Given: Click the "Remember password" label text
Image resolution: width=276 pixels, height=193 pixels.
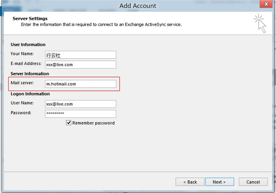Looking at the screenshot, I should coord(93,123).
